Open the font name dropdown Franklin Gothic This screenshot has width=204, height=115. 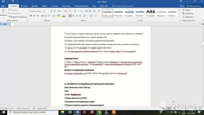coord(42,11)
